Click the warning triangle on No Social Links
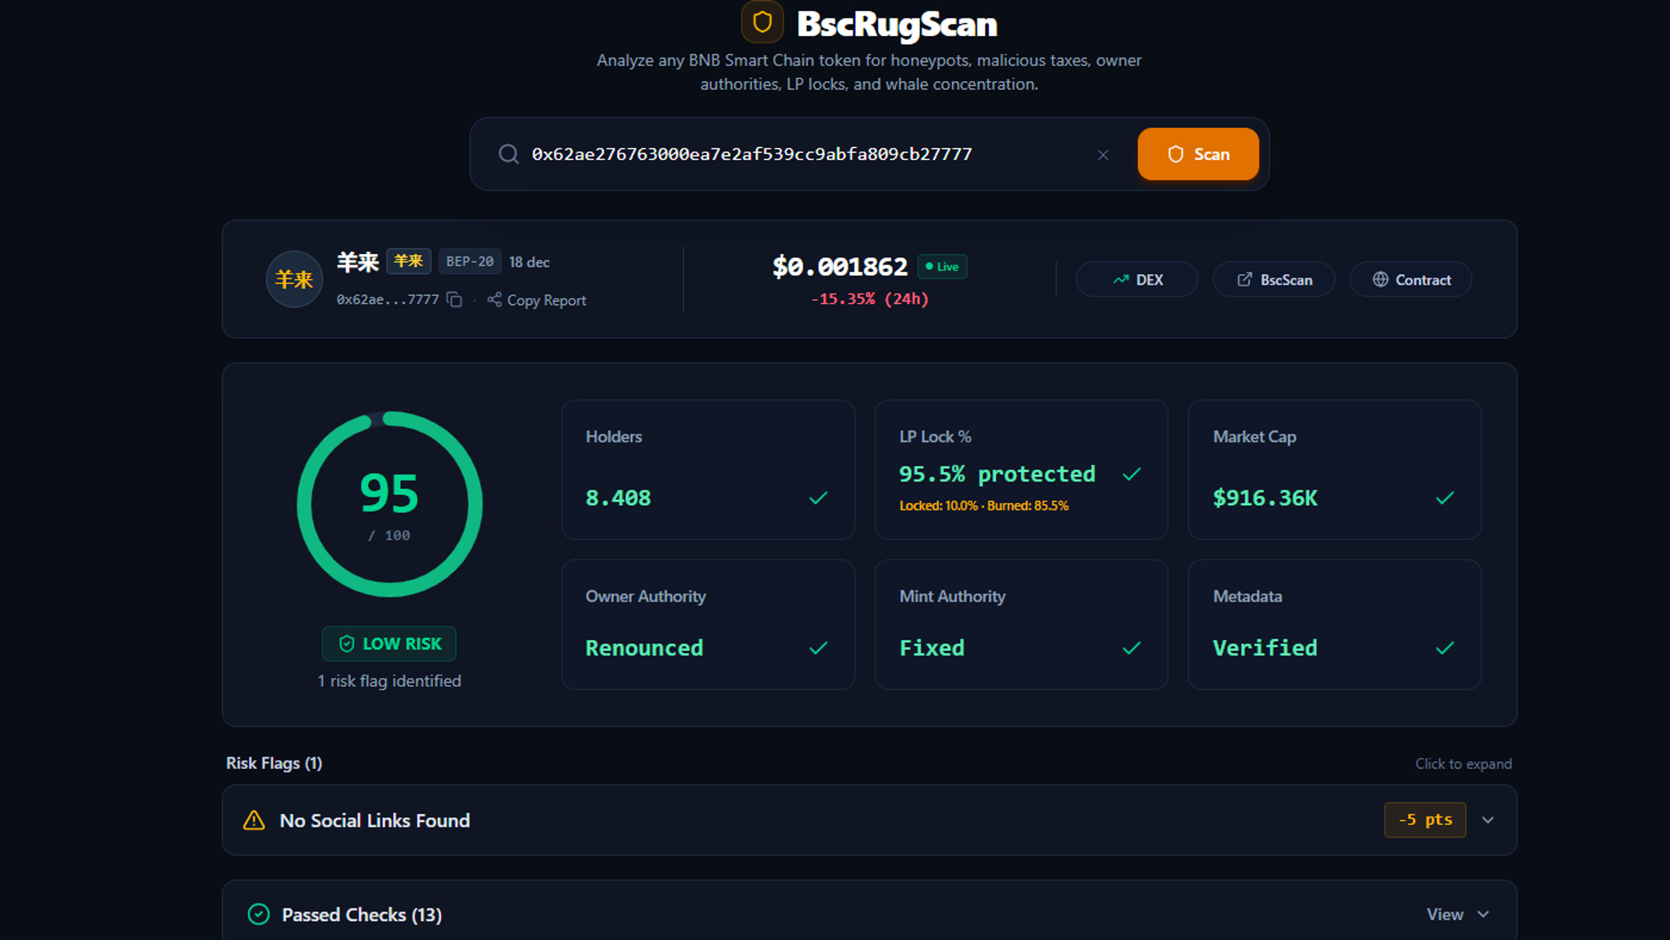The image size is (1670, 940). [254, 820]
